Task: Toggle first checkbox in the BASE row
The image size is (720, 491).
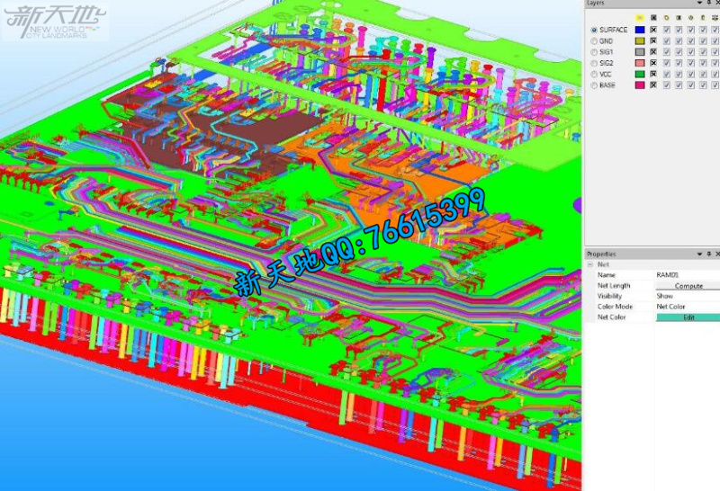Action: tap(666, 85)
